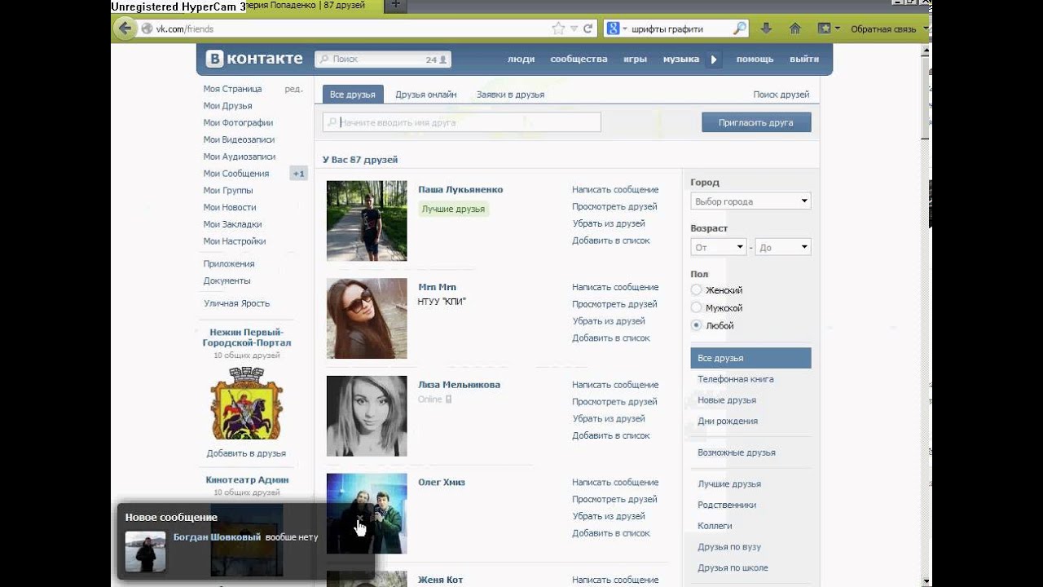This screenshot has height=587, width=1043.
Task: Write a message to Паша Лукьяненко
Action: [615, 189]
